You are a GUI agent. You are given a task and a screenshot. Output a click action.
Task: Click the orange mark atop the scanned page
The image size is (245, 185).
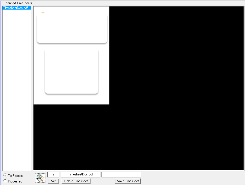coord(43,13)
